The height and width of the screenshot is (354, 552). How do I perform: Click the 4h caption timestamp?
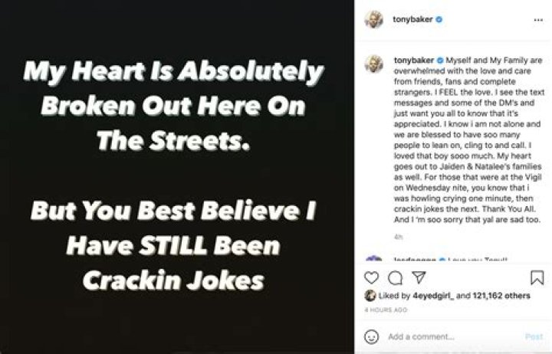(398, 238)
